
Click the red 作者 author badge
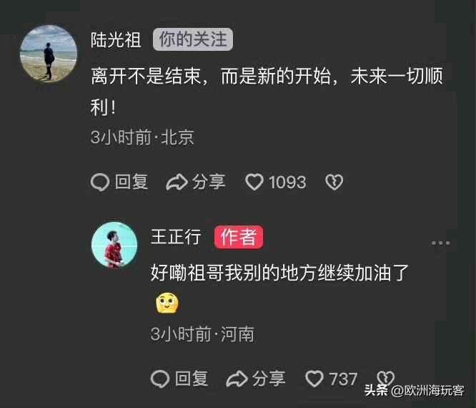pos(239,237)
